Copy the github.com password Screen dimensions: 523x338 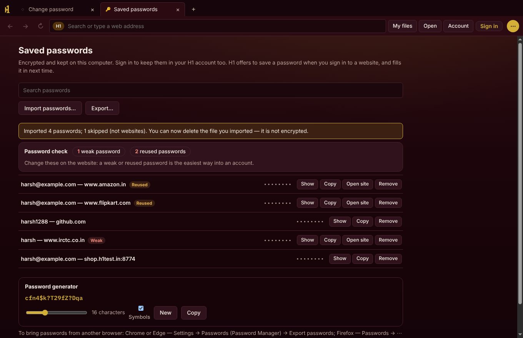(362, 221)
